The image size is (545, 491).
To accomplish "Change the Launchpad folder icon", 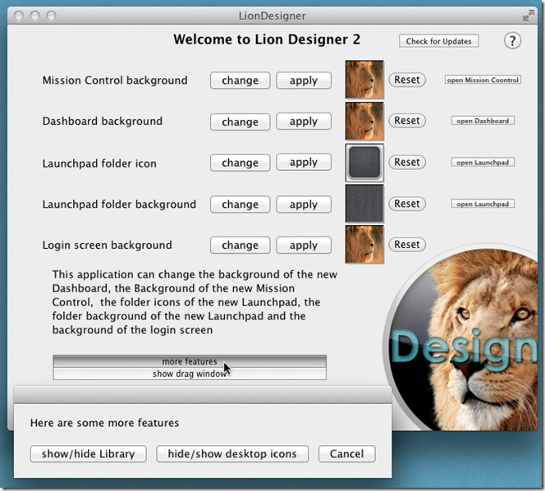I will (240, 163).
